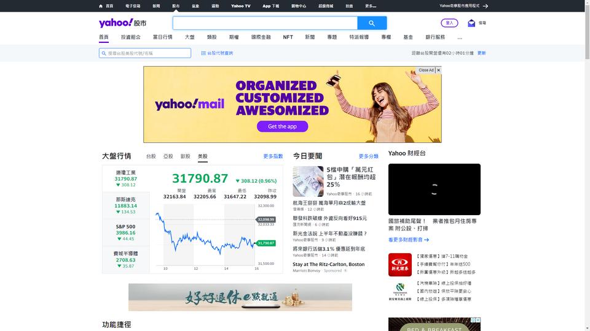Select 特派報導 tab
The width and height of the screenshot is (590, 331).
pyautogui.click(x=359, y=37)
